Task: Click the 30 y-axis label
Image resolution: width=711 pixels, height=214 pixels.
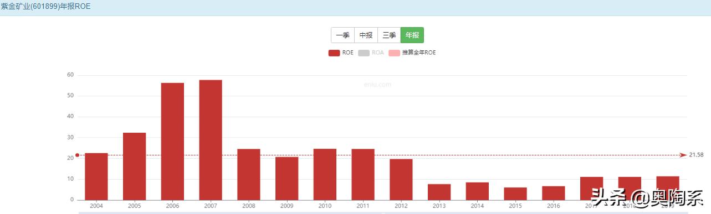Action: (70, 137)
